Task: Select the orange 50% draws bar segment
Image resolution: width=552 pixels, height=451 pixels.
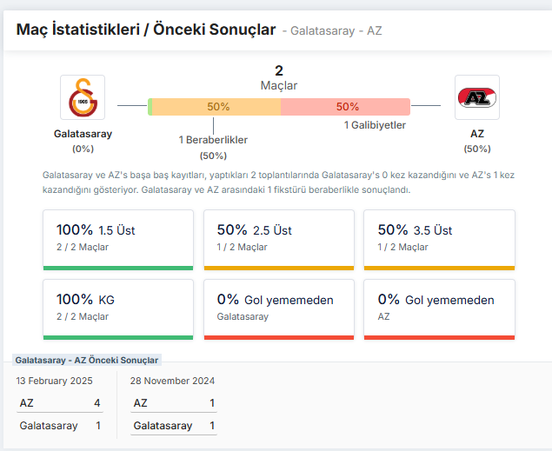Action: click(216, 107)
